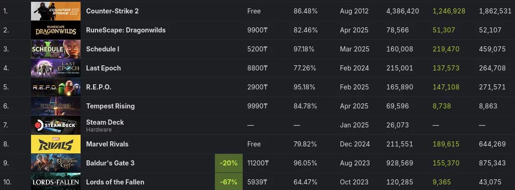Select the R.E.P.O. game thumbnail
This screenshot has height=190, width=515.
point(56,87)
